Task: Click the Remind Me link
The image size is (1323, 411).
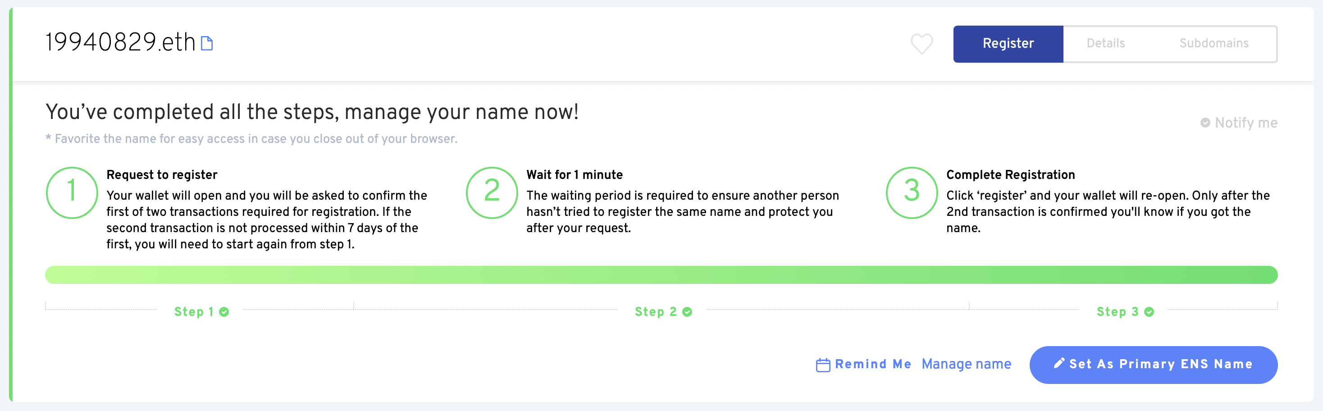Action: pyautogui.click(x=872, y=364)
